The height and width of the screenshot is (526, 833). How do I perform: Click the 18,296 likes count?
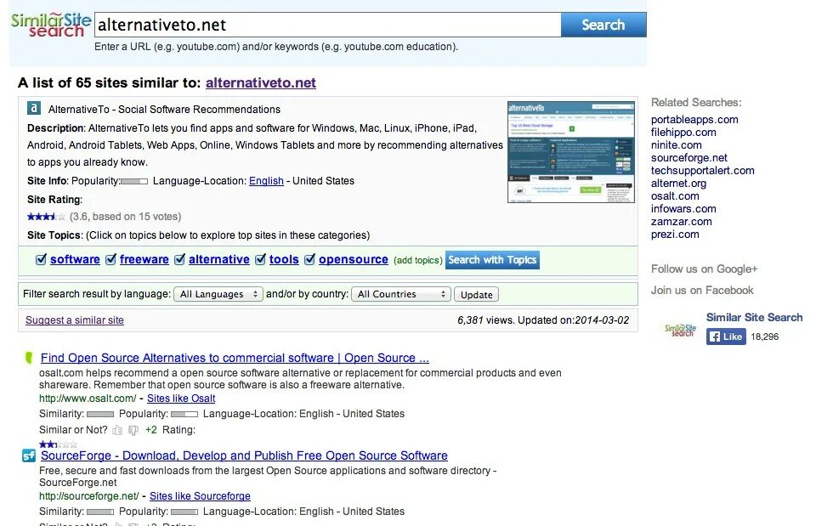coord(764,337)
